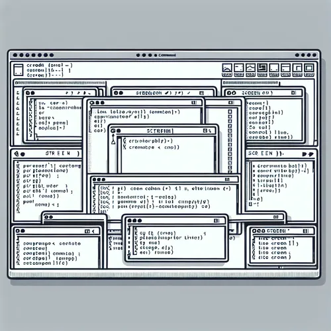Click the square title-bar icon of the top-middle SCREEN window
Viewport: 331px width, 331px height.
(x=202, y=93)
